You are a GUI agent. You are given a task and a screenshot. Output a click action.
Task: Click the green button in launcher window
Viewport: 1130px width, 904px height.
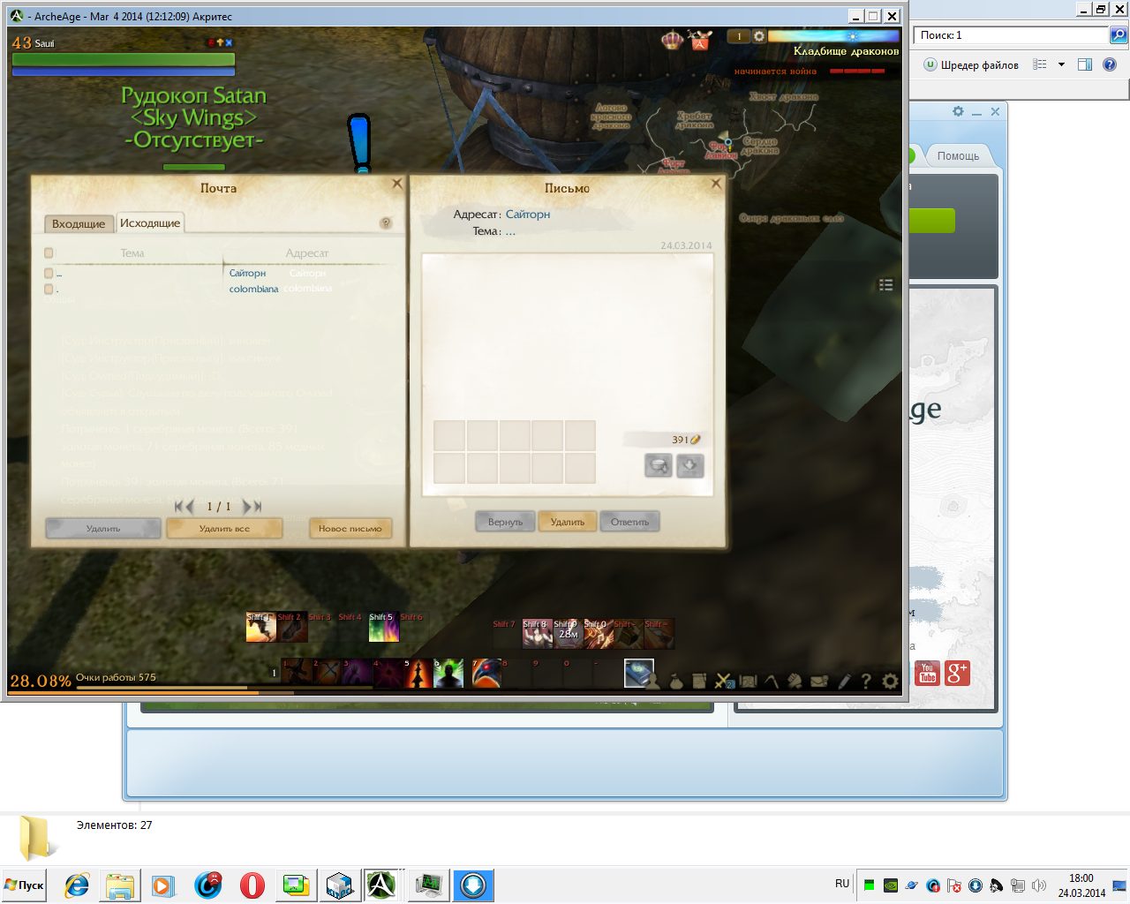[x=931, y=221]
